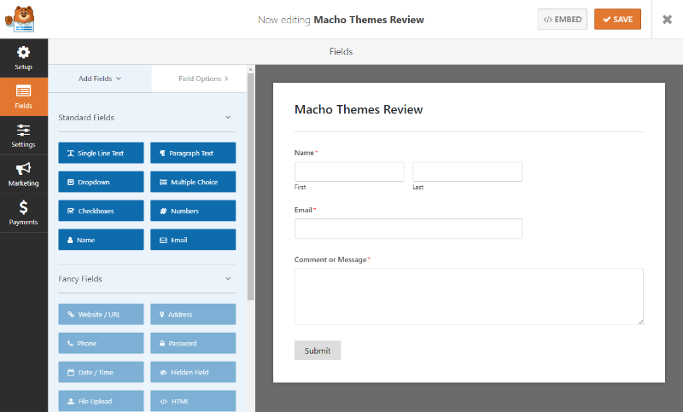Add an Address field
The image size is (683, 412).
click(x=193, y=314)
